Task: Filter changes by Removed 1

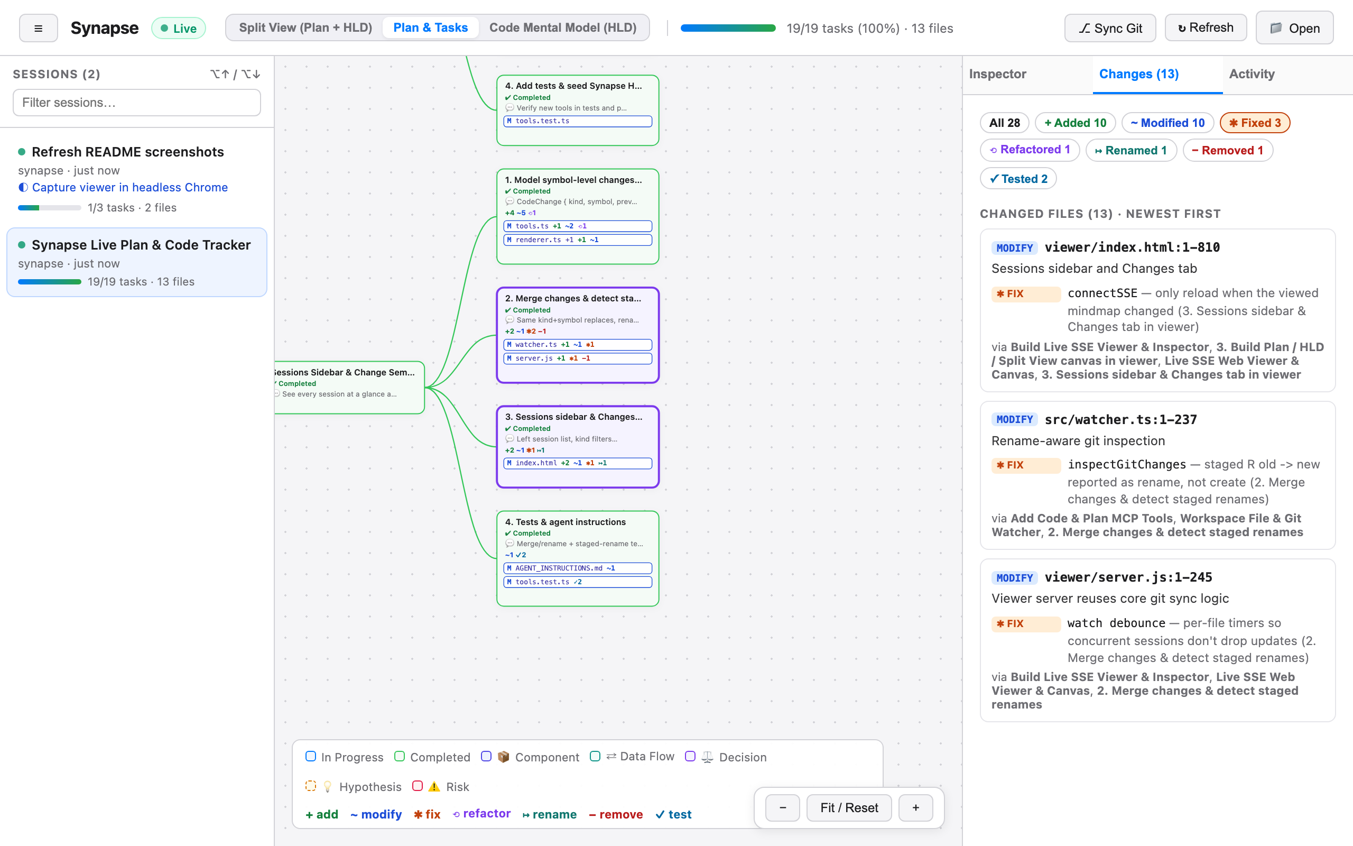Action: pos(1227,150)
